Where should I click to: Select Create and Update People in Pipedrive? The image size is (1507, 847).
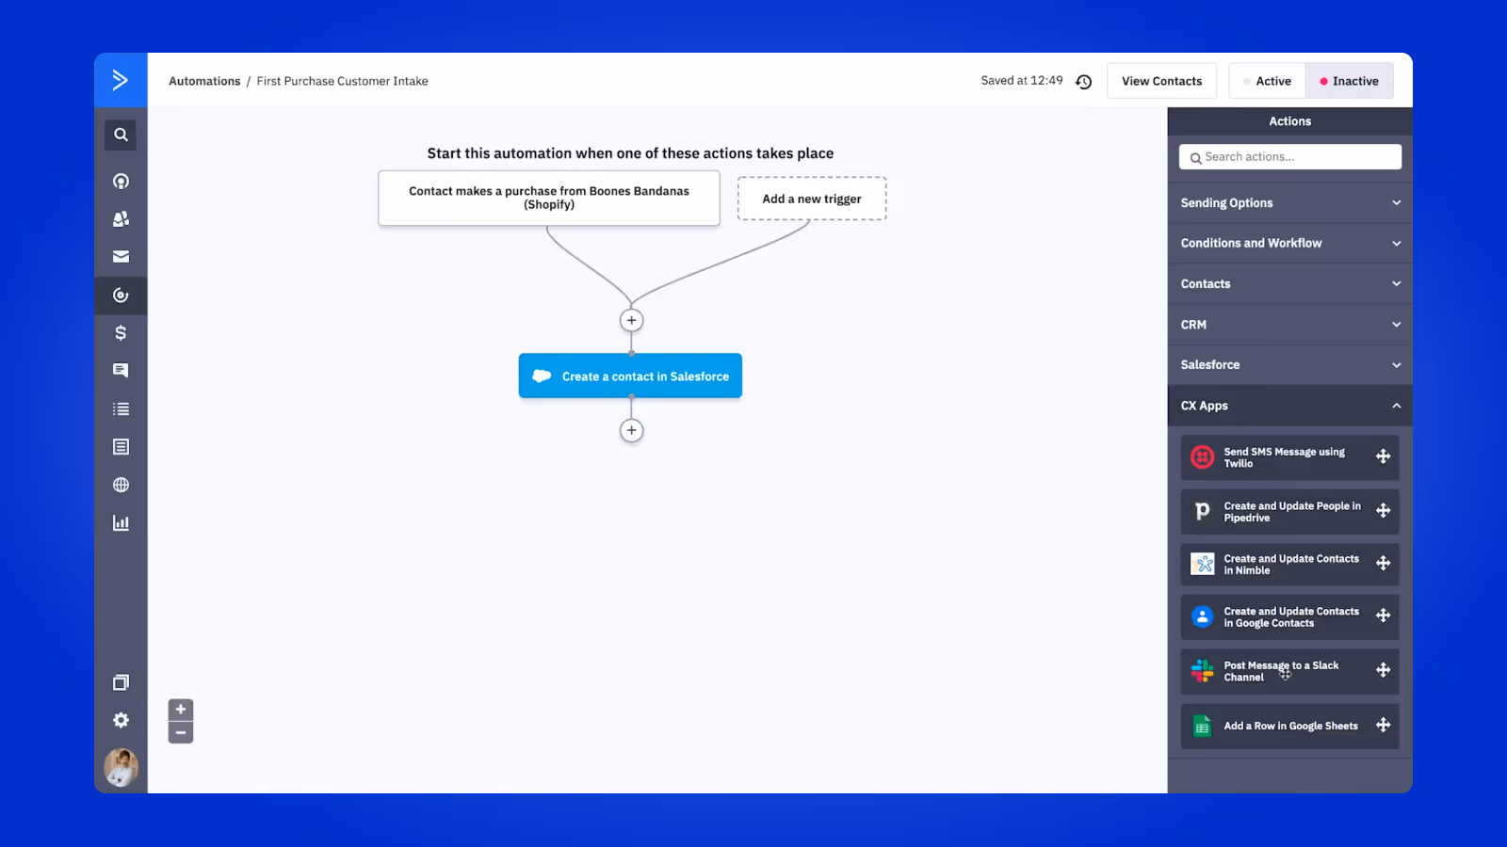click(x=1289, y=511)
